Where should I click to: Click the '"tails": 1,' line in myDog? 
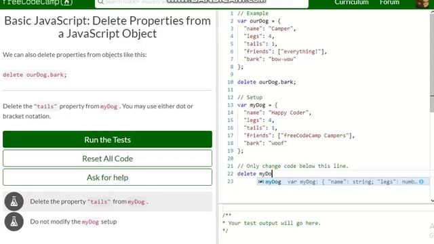point(260,128)
